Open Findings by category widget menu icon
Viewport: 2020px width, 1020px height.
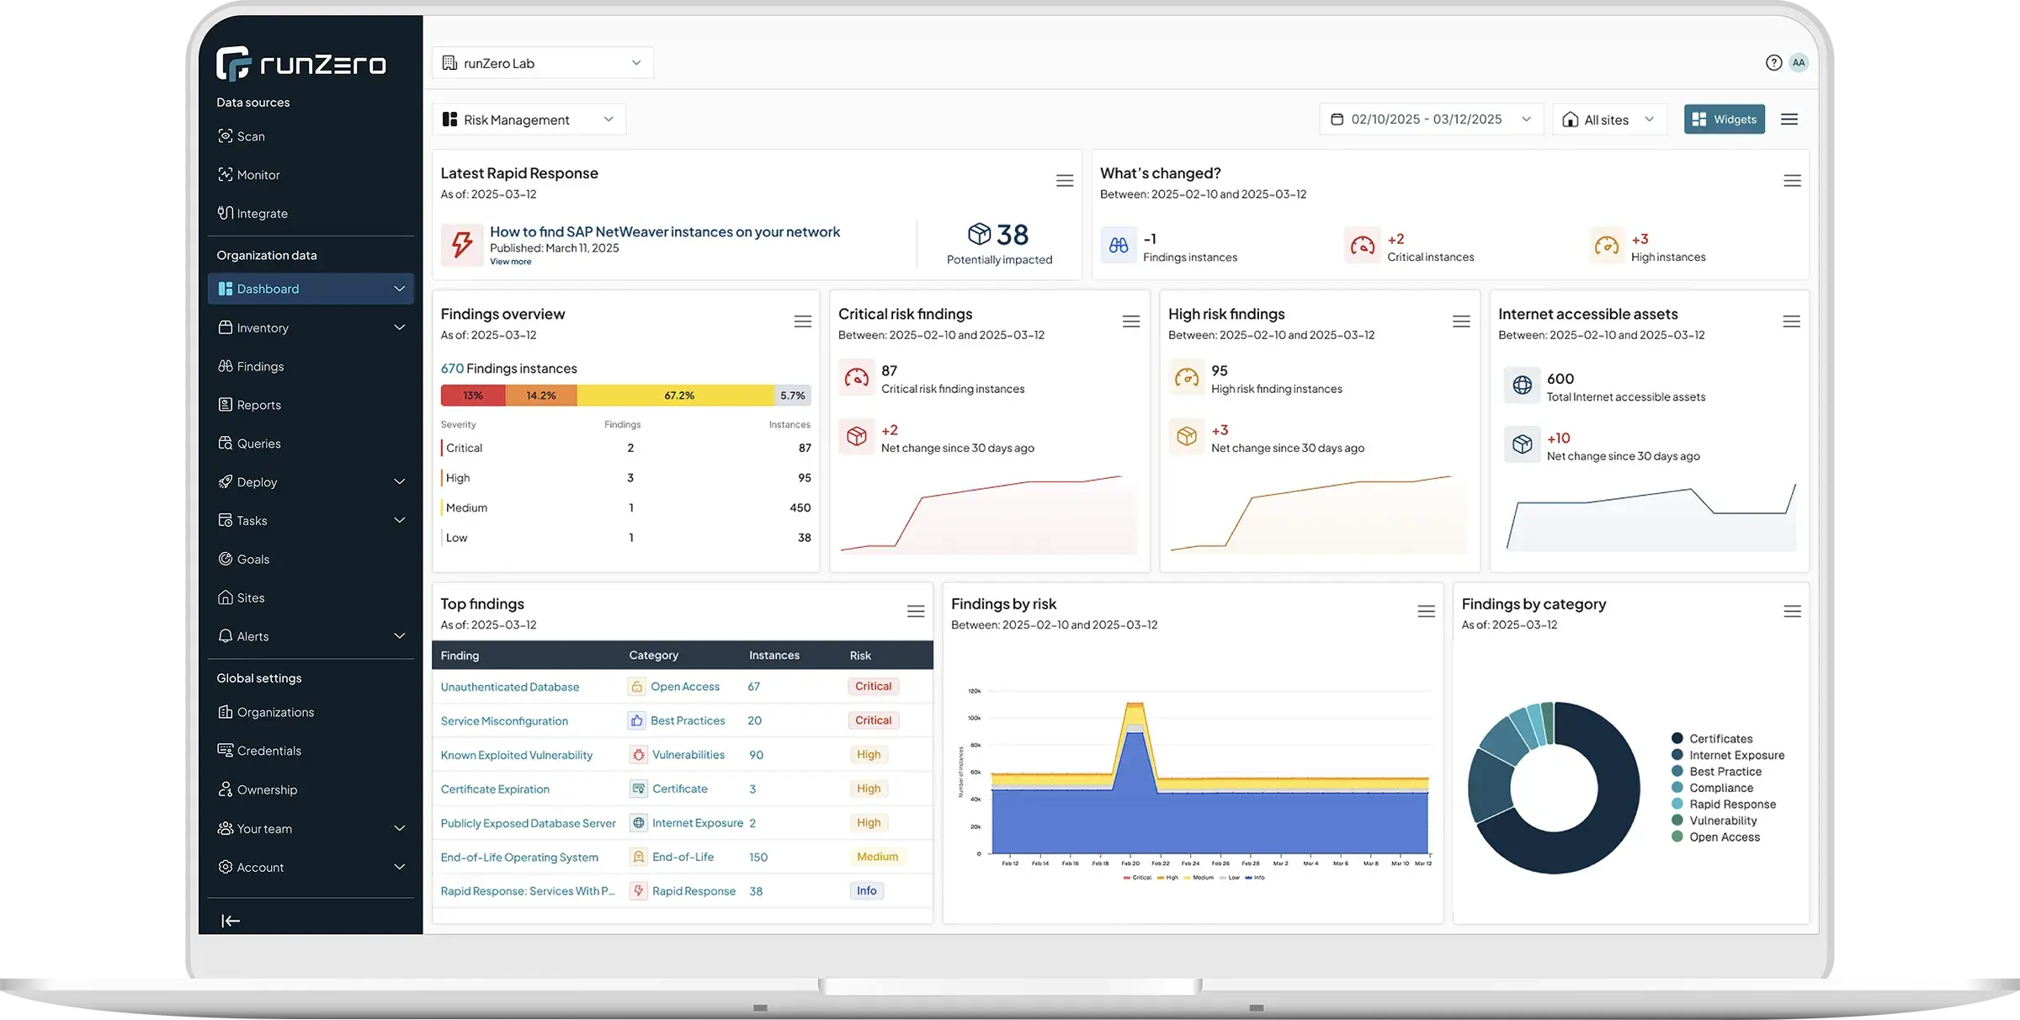point(1792,612)
